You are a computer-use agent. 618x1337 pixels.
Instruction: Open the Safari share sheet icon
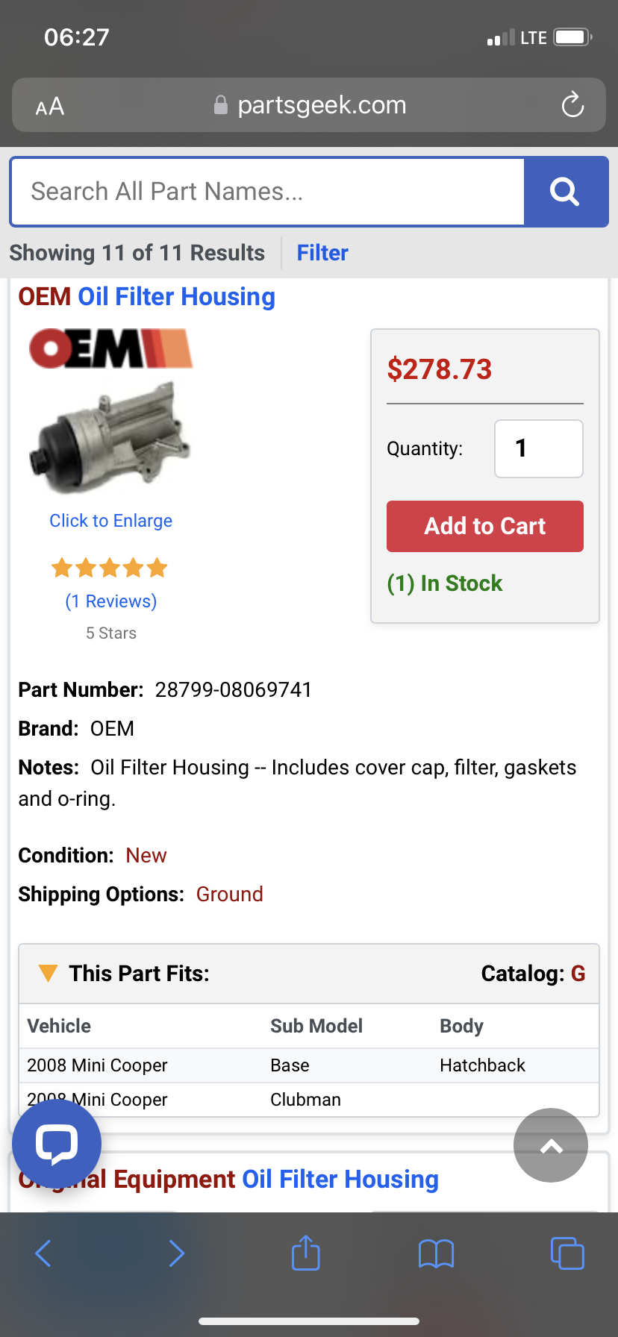coord(305,1253)
